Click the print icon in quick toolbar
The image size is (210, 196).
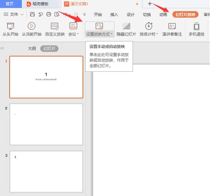49,15
